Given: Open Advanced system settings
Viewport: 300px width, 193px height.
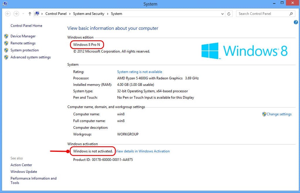Looking at the screenshot, I should 30,57.
